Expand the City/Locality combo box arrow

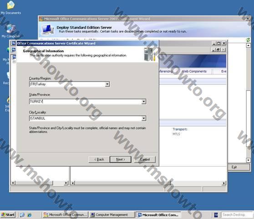[144, 118]
